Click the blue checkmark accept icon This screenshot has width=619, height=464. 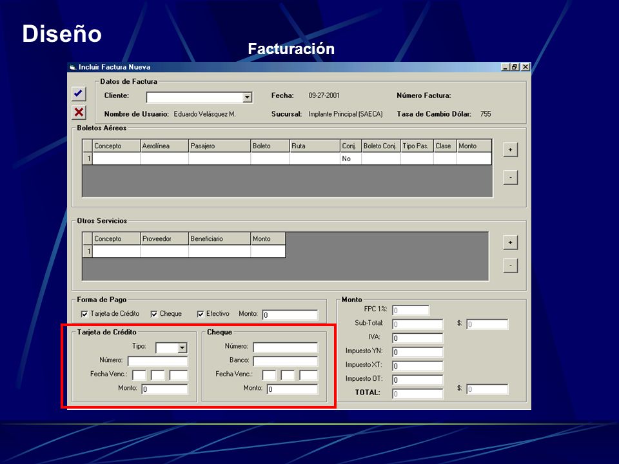(79, 93)
